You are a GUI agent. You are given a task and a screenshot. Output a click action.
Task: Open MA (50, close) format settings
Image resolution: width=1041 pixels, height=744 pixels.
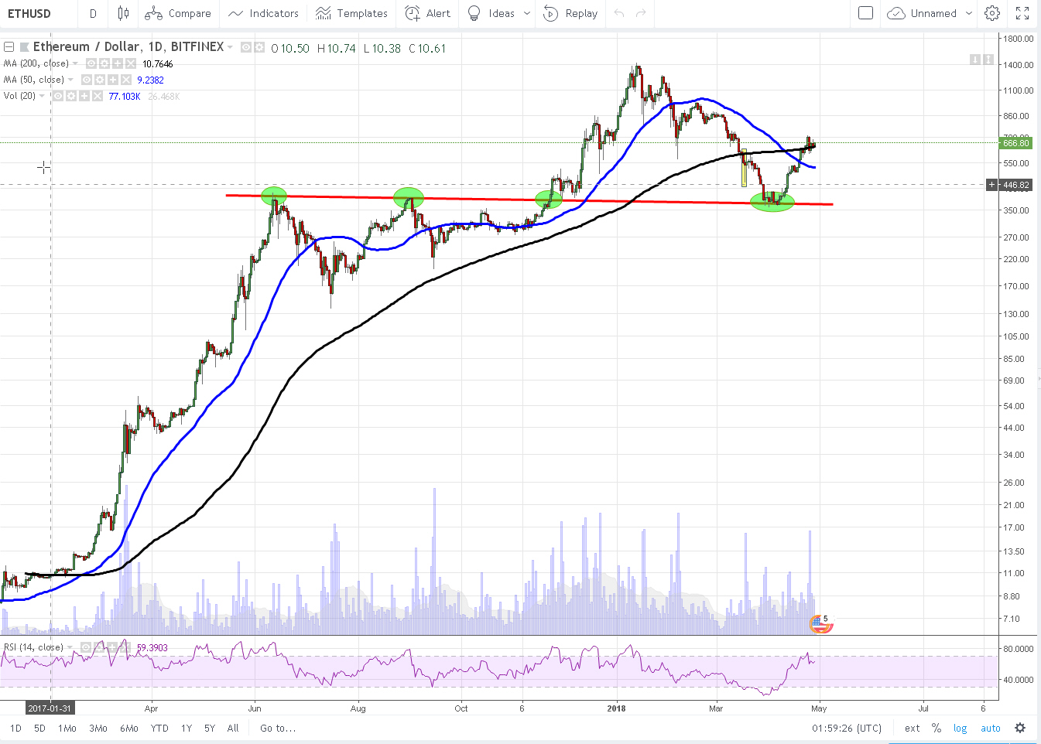(x=100, y=80)
